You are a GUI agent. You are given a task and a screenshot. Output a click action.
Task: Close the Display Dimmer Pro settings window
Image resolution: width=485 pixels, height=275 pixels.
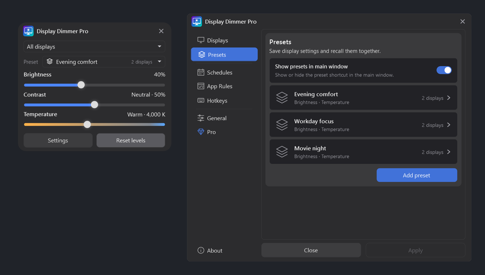click(x=462, y=21)
